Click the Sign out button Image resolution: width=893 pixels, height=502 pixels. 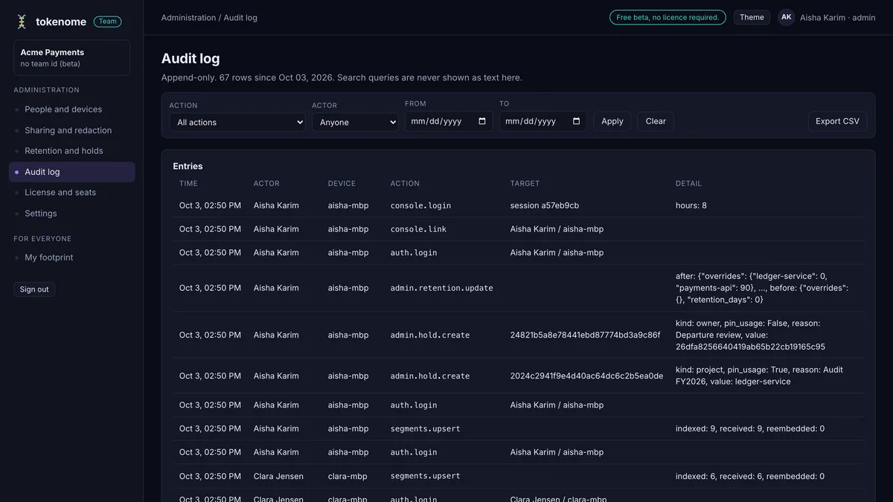pyautogui.click(x=34, y=289)
